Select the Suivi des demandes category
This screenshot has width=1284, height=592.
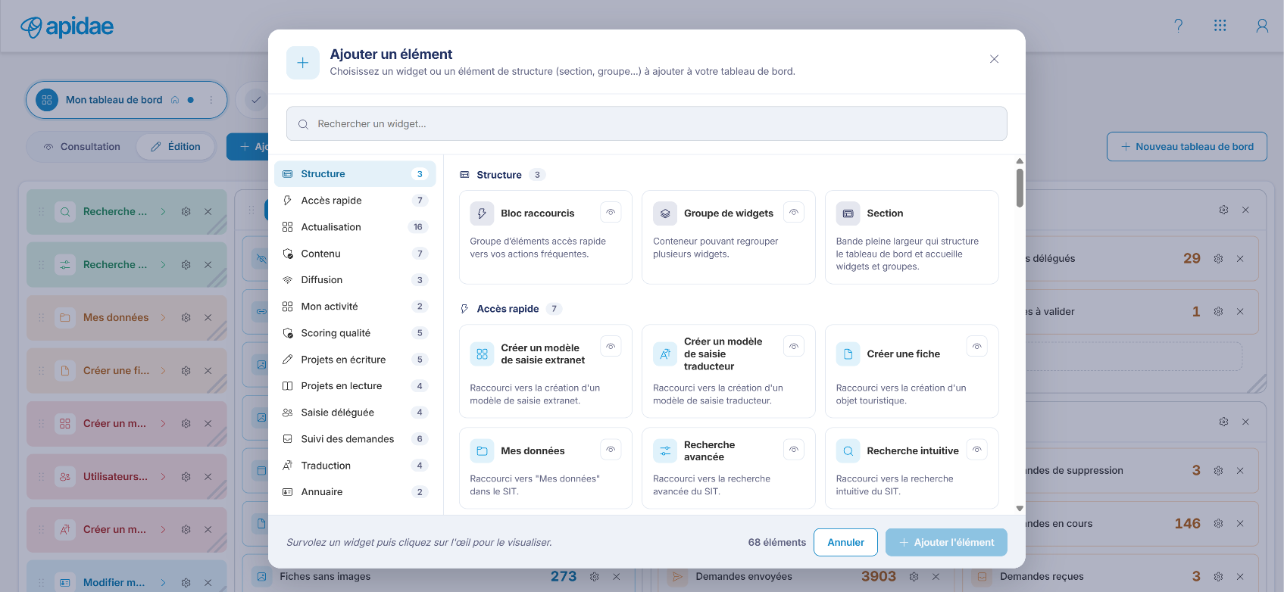tap(355, 439)
